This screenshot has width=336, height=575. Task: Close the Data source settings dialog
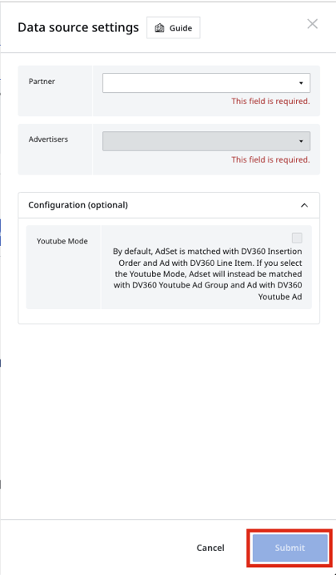[x=312, y=24]
